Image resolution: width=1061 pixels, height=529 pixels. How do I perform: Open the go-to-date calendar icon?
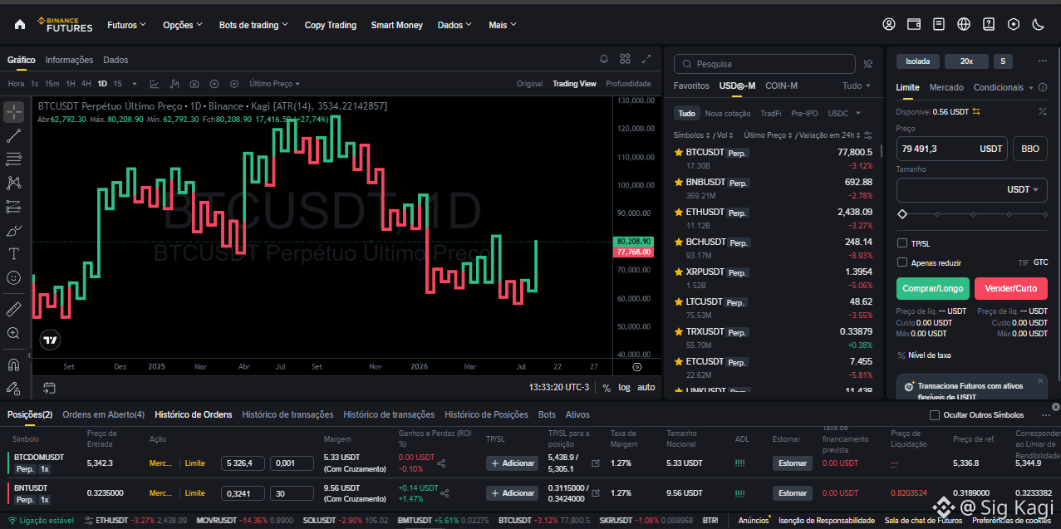[x=49, y=387]
